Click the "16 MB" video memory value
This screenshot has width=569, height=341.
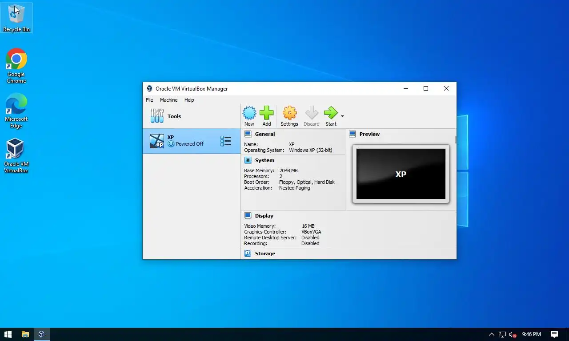[308, 226]
